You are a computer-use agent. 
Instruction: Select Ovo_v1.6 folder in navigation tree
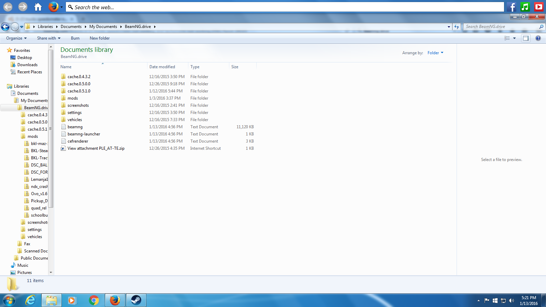click(x=39, y=194)
